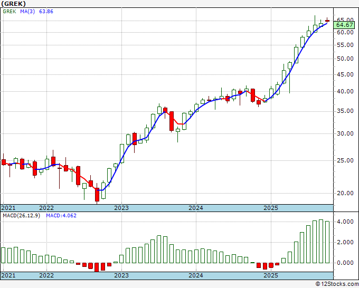
Task: Click 2024 on the MACD timeline
Action: [196, 275]
